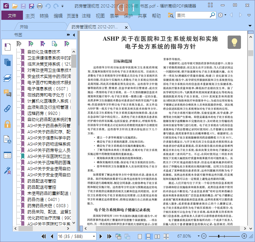
Task: Select bookmark 电子信息系统 (0507)
Action: [x=48, y=89]
